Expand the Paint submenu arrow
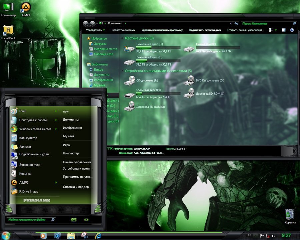The height and width of the screenshot is (240, 300). (56, 111)
